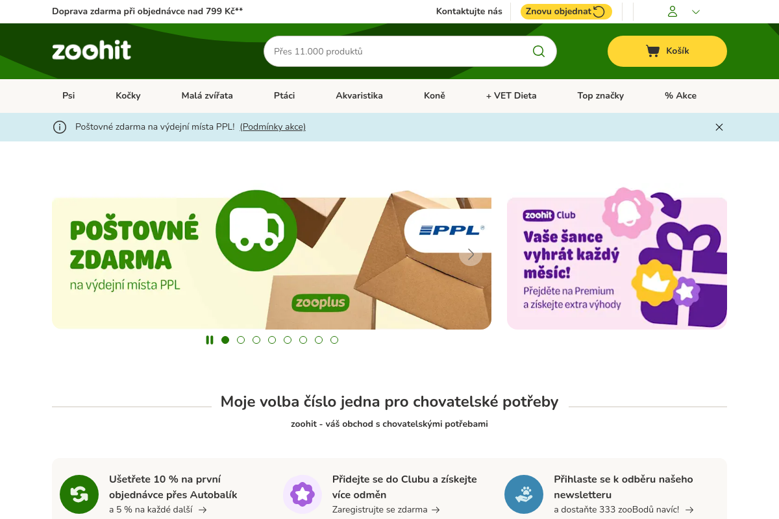Screen dimensions: 779x519
Task: Select the last carousel slide dot
Action: click(x=334, y=340)
